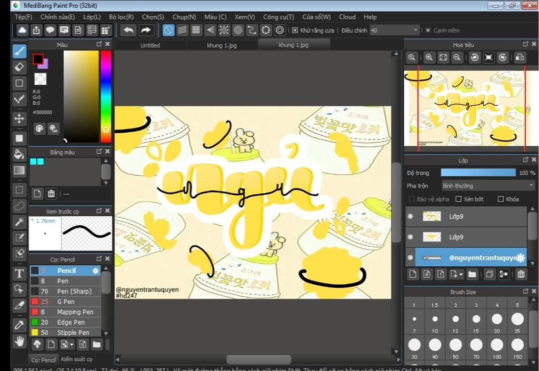539x371 pixels.
Task: Click the navigator preview thumbnail
Action: point(471,108)
